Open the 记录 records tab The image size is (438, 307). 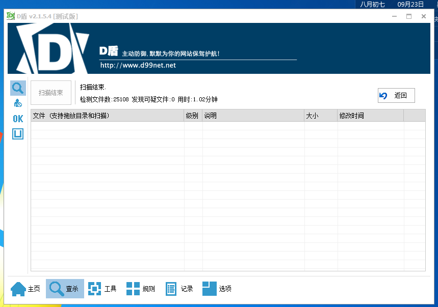point(179,289)
